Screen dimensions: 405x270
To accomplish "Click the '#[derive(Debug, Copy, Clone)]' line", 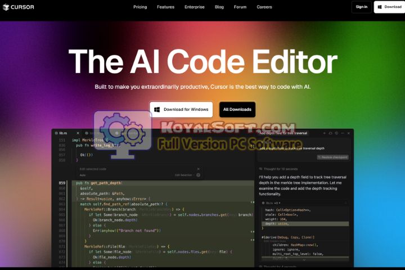I will click(x=288, y=237).
